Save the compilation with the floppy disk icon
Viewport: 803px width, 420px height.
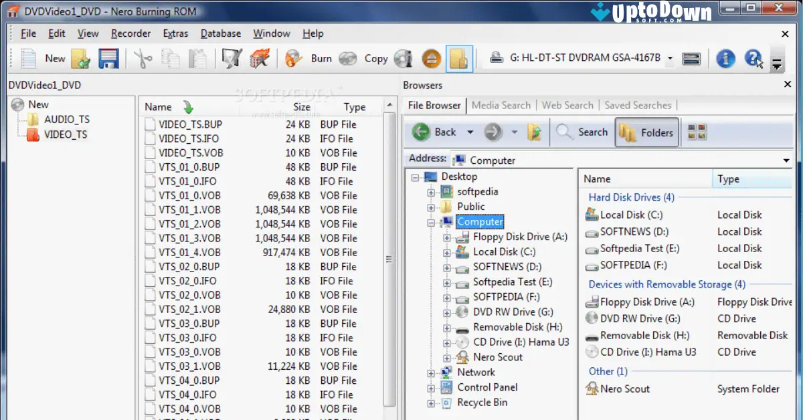pos(107,58)
